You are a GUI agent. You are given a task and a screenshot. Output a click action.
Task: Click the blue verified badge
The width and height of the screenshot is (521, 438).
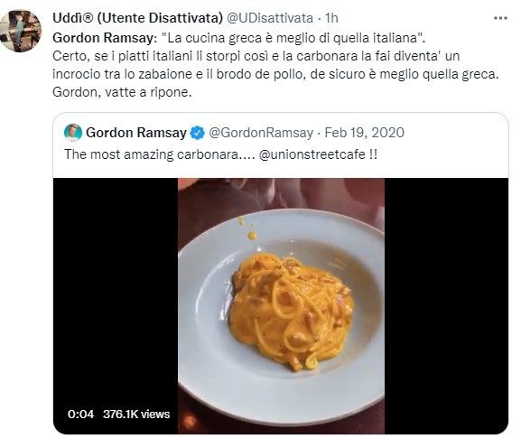pyautogui.click(x=198, y=133)
